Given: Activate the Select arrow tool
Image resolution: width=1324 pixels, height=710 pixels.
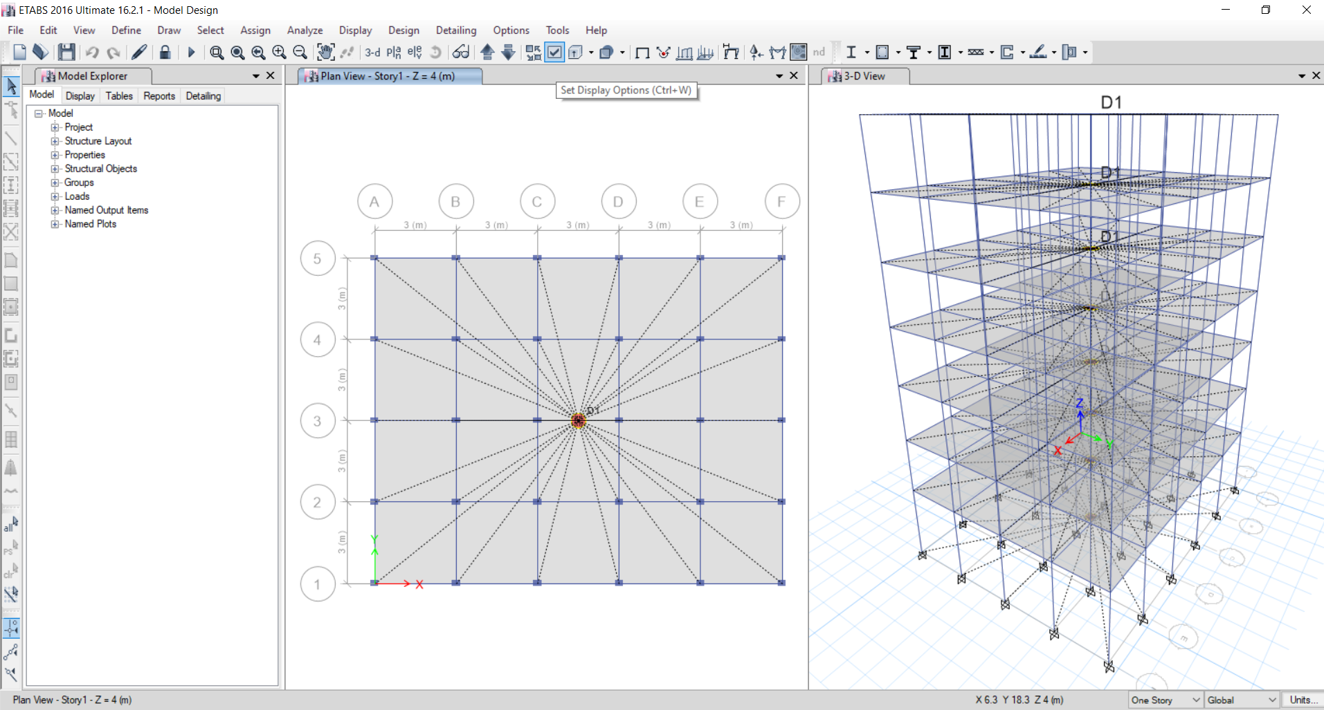Looking at the screenshot, I should coord(11,85).
